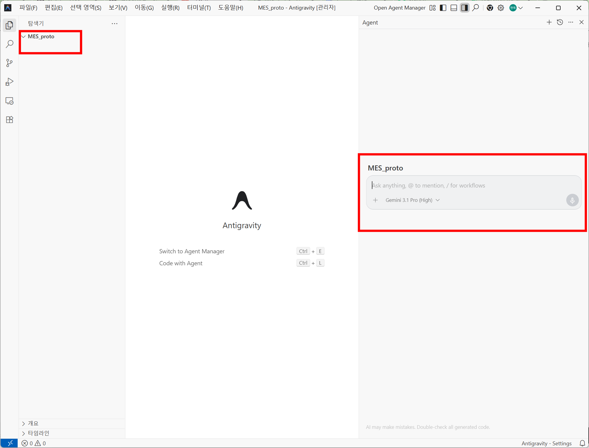Expand the 타임라인 timeline section
Screen dimensions: 589x448
pyautogui.click(x=72, y=433)
